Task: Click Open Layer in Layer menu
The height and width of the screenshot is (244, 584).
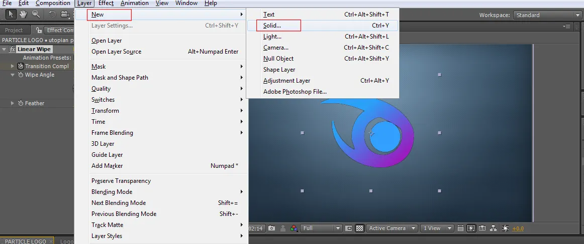Action: pyautogui.click(x=161, y=41)
